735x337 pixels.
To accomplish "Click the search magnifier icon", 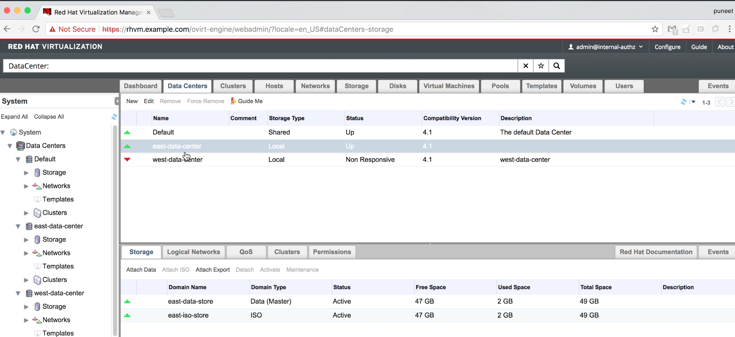I will coord(556,66).
